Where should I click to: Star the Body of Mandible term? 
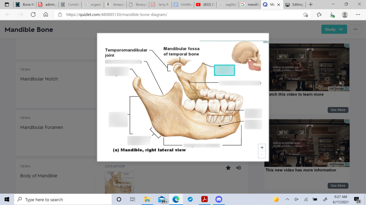pos(228,168)
